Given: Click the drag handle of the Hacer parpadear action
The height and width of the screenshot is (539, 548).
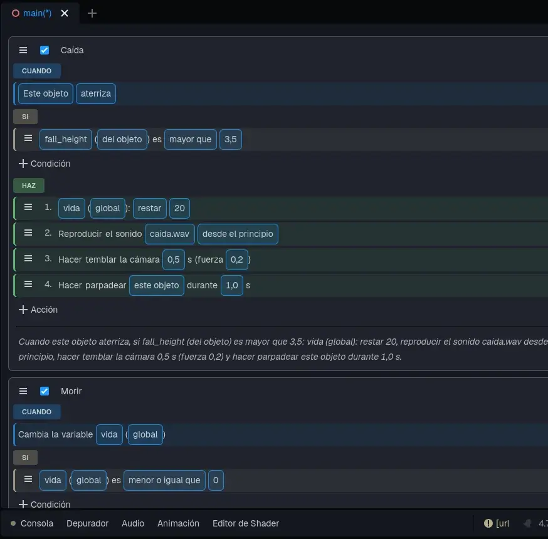Looking at the screenshot, I should (28, 285).
